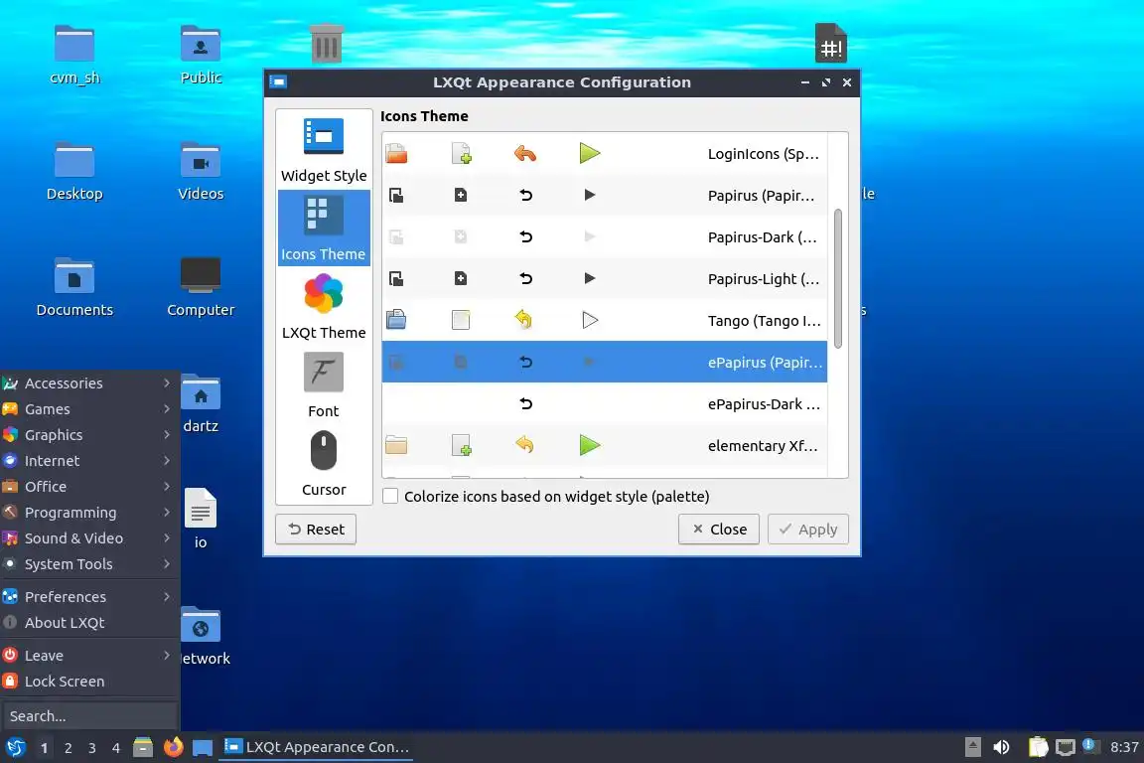The width and height of the screenshot is (1144, 763).
Task: Choose the Tango icon theme
Action: tap(604, 320)
